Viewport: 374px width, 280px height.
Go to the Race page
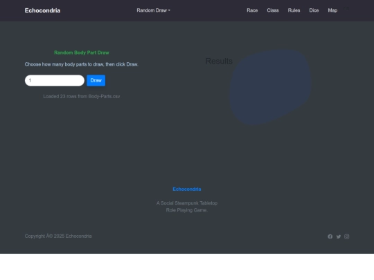click(252, 10)
